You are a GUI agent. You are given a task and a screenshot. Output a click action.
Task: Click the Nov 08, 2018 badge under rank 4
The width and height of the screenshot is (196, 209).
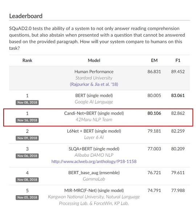coord(27,180)
